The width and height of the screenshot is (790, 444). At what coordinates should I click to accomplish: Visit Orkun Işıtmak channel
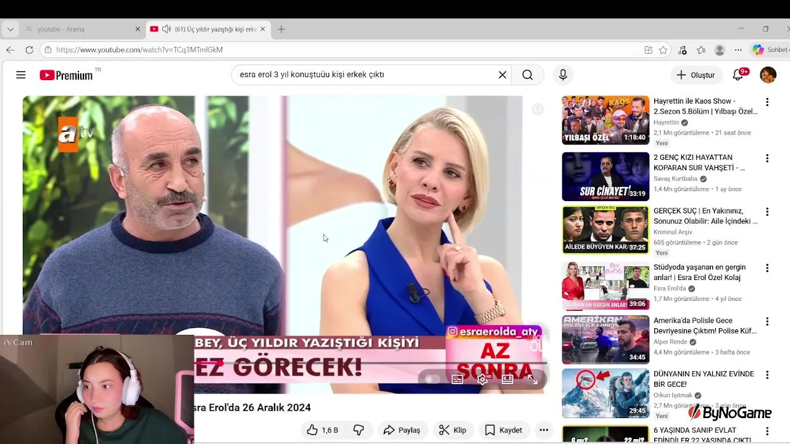(673, 395)
